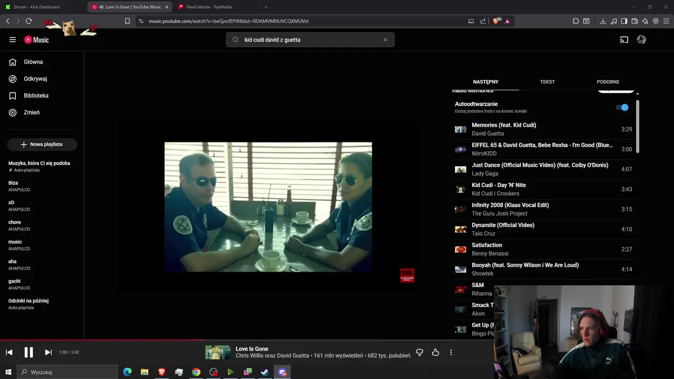Open the cast to device icon
The height and width of the screenshot is (379, 674).
coord(624,39)
